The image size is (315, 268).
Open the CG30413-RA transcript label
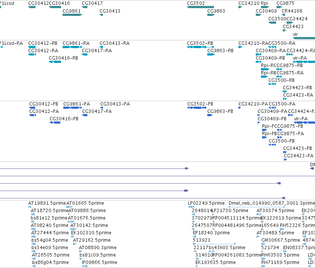(x=115, y=43)
